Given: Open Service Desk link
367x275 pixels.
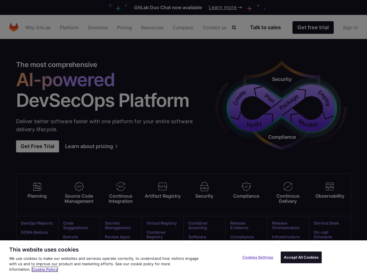Looking at the screenshot, I should (326, 223).
